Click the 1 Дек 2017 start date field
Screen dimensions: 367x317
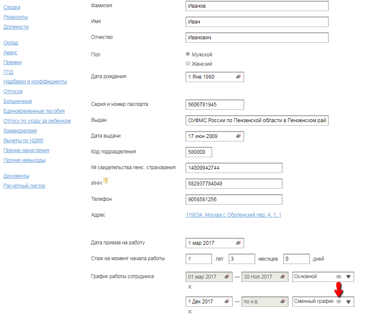209,302
